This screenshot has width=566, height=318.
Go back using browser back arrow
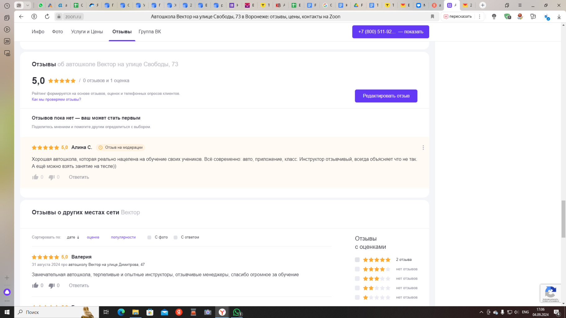21,16
